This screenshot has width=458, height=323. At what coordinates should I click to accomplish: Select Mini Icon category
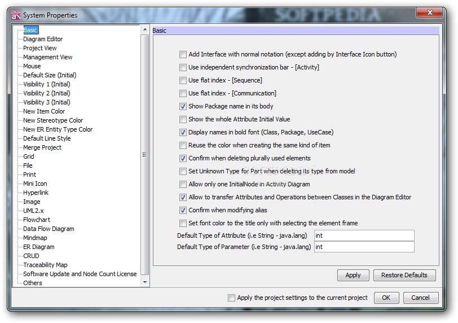pos(35,184)
